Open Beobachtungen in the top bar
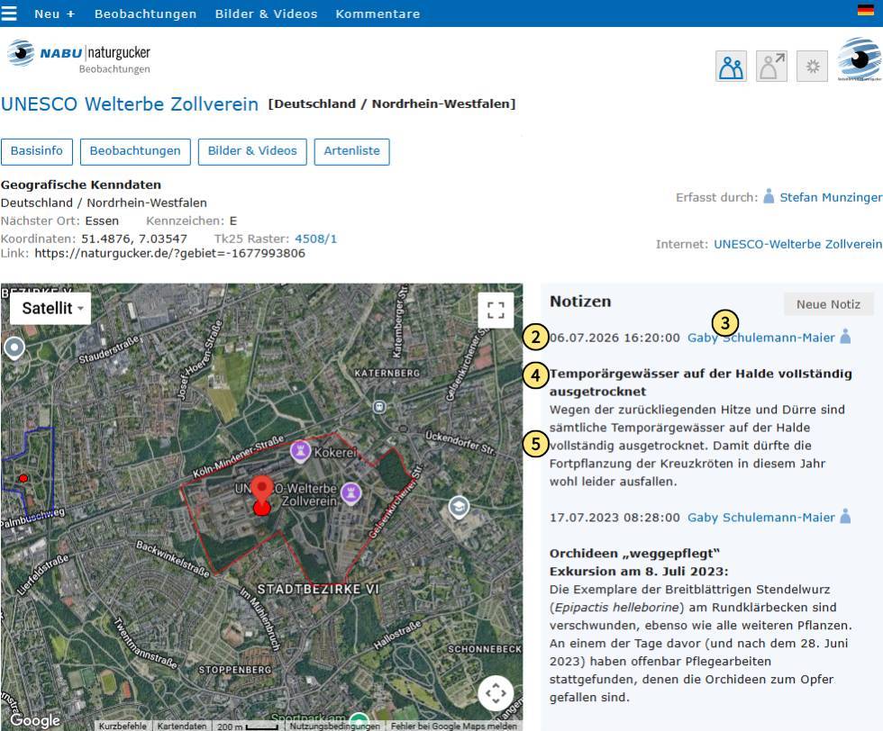The image size is (883, 731). pos(145,14)
